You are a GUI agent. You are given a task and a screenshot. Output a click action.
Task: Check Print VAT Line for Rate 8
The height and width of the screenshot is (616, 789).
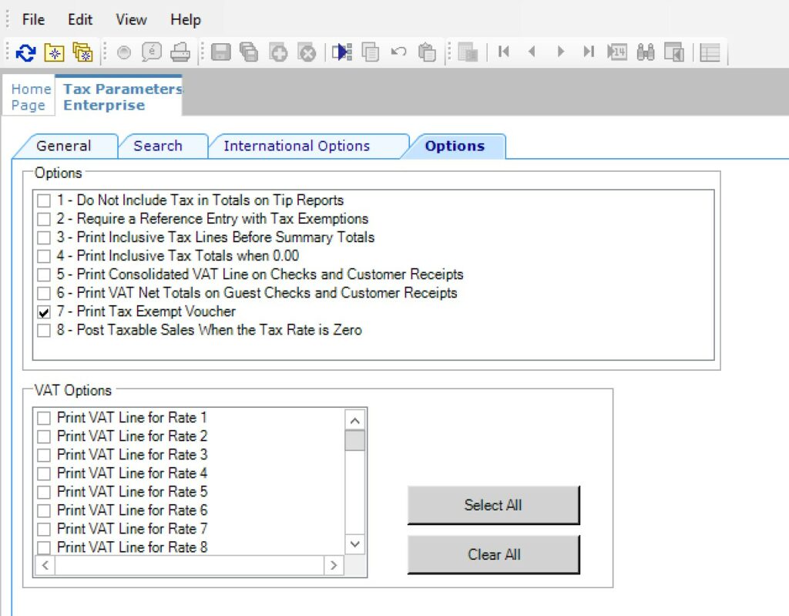tap(44, 547)
